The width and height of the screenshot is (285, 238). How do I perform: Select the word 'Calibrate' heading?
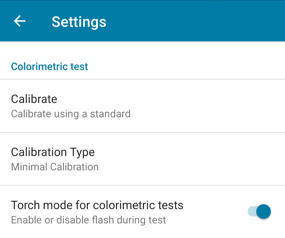click(34, 99)
